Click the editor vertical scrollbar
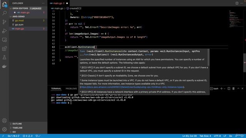Image resolution: width=246 pixels, height=138 pixels. pyautogui.click(x=245, y=62)
